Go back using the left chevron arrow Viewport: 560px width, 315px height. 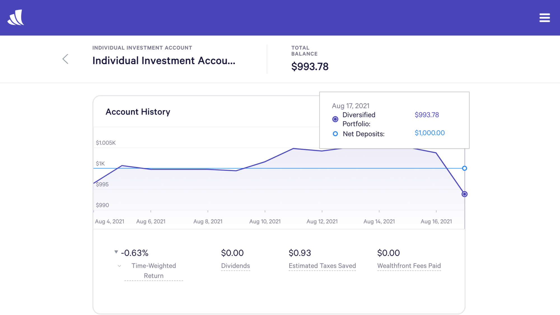[x=65, y=59]
